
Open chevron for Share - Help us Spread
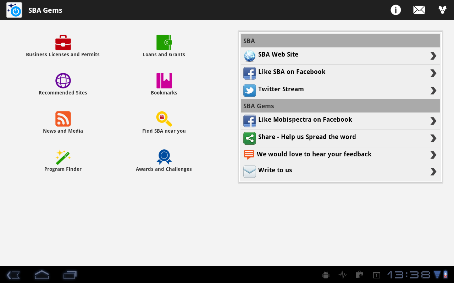(x=433, y=138)
